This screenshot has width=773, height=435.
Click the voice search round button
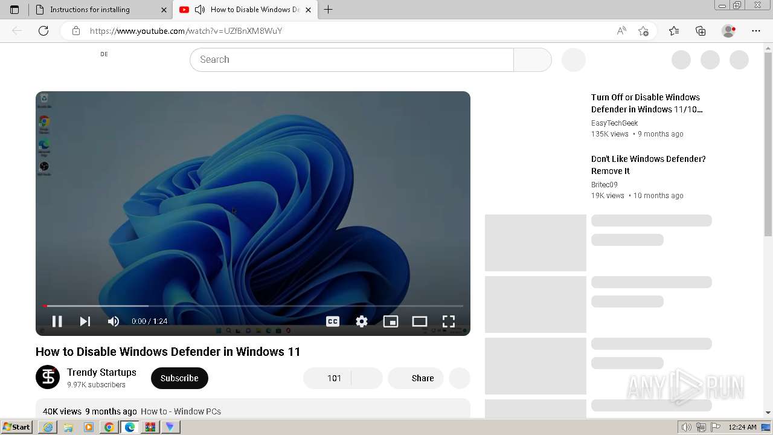tap(574, 60)
